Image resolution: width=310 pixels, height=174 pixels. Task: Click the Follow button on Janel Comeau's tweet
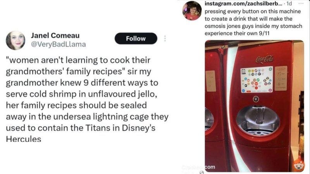tap(136, 38)
